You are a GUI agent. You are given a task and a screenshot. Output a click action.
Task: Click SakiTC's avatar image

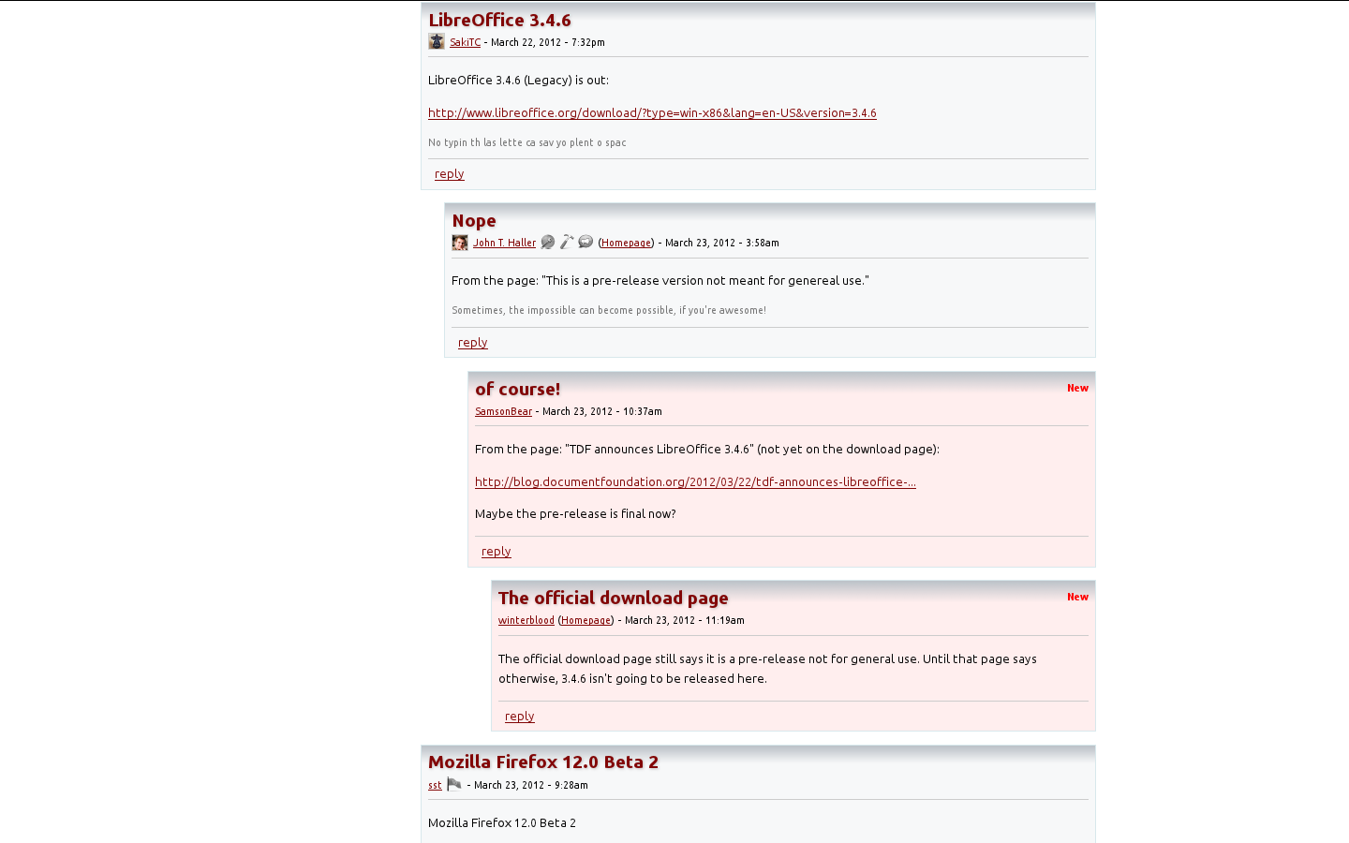[437, 41]
